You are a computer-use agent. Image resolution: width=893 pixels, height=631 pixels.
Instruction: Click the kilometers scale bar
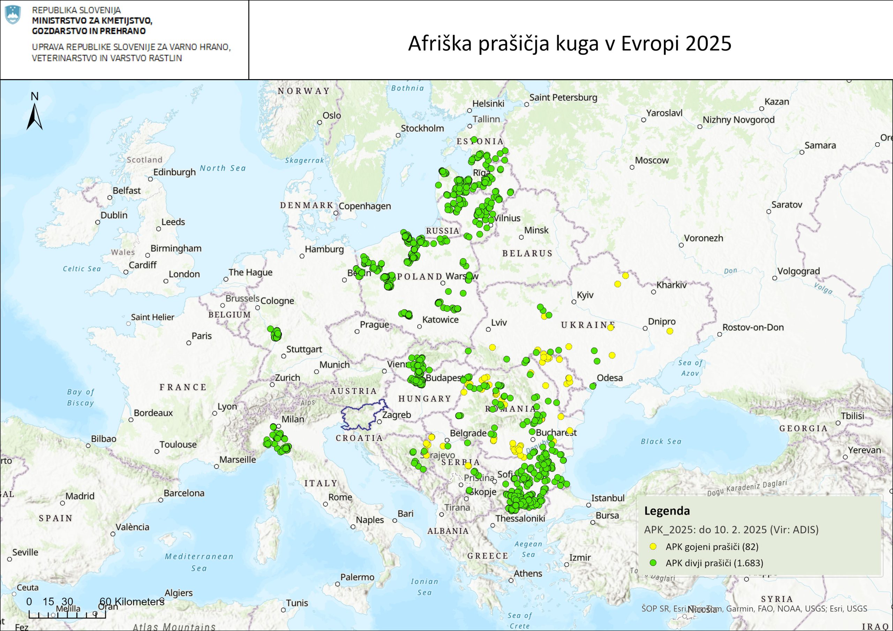[x=67, y=615]
